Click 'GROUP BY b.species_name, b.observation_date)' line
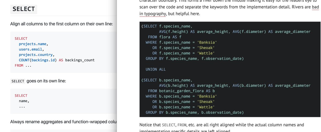The height and width of the screenshot is (132, 321). [x=195, y=112]
